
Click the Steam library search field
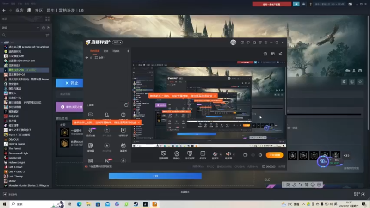23,35
